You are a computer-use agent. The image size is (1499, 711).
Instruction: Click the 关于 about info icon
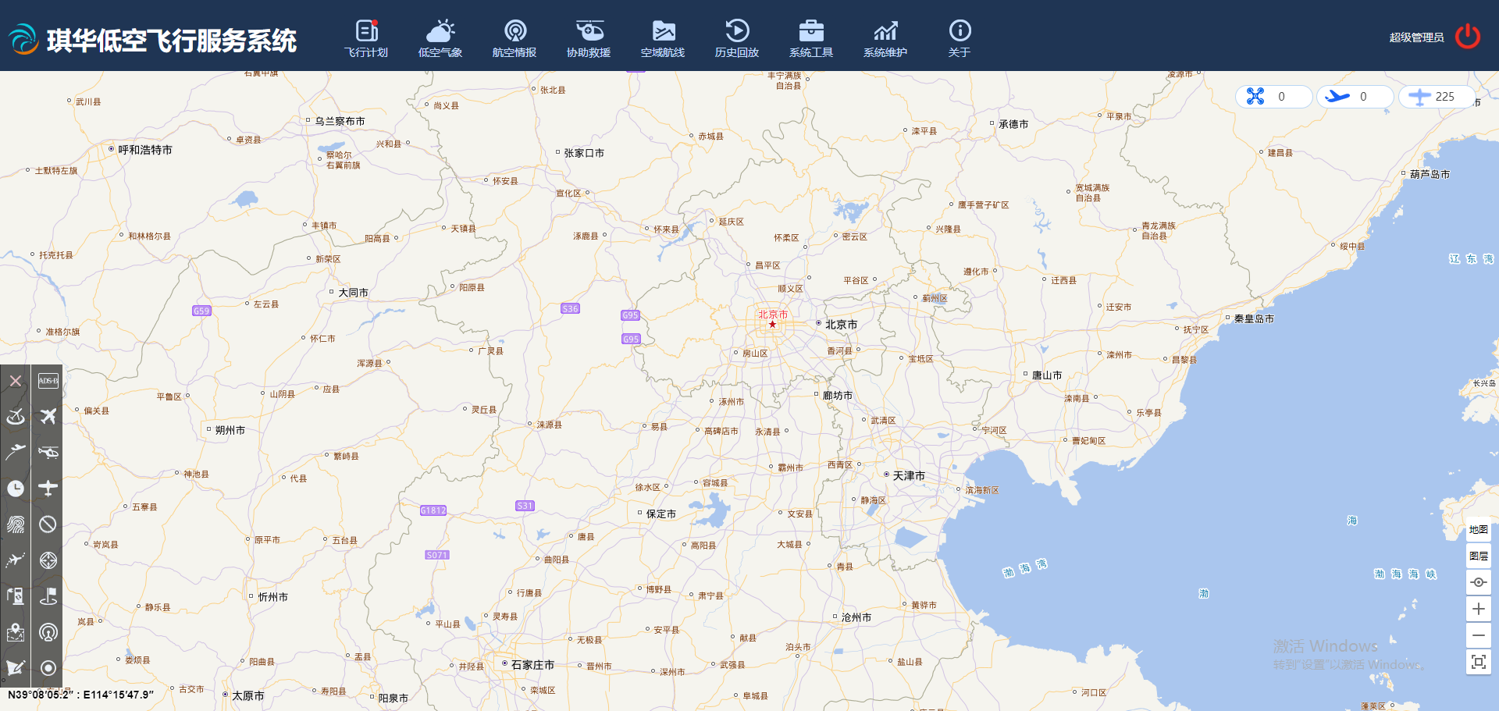coord(960,38)
